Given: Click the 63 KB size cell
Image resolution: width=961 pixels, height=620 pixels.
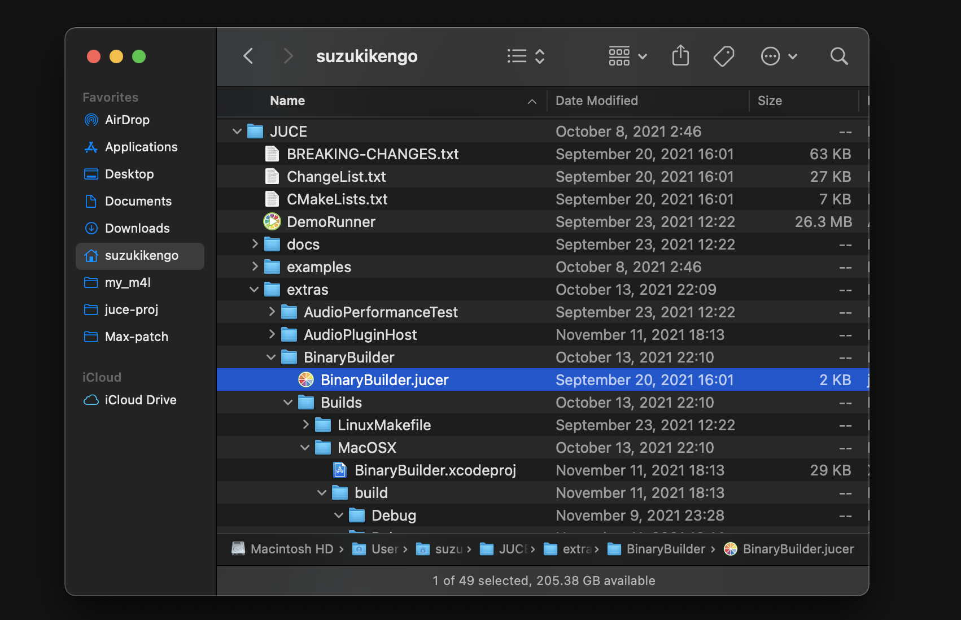Looking at the screenshot, I should tap(830, 154).
